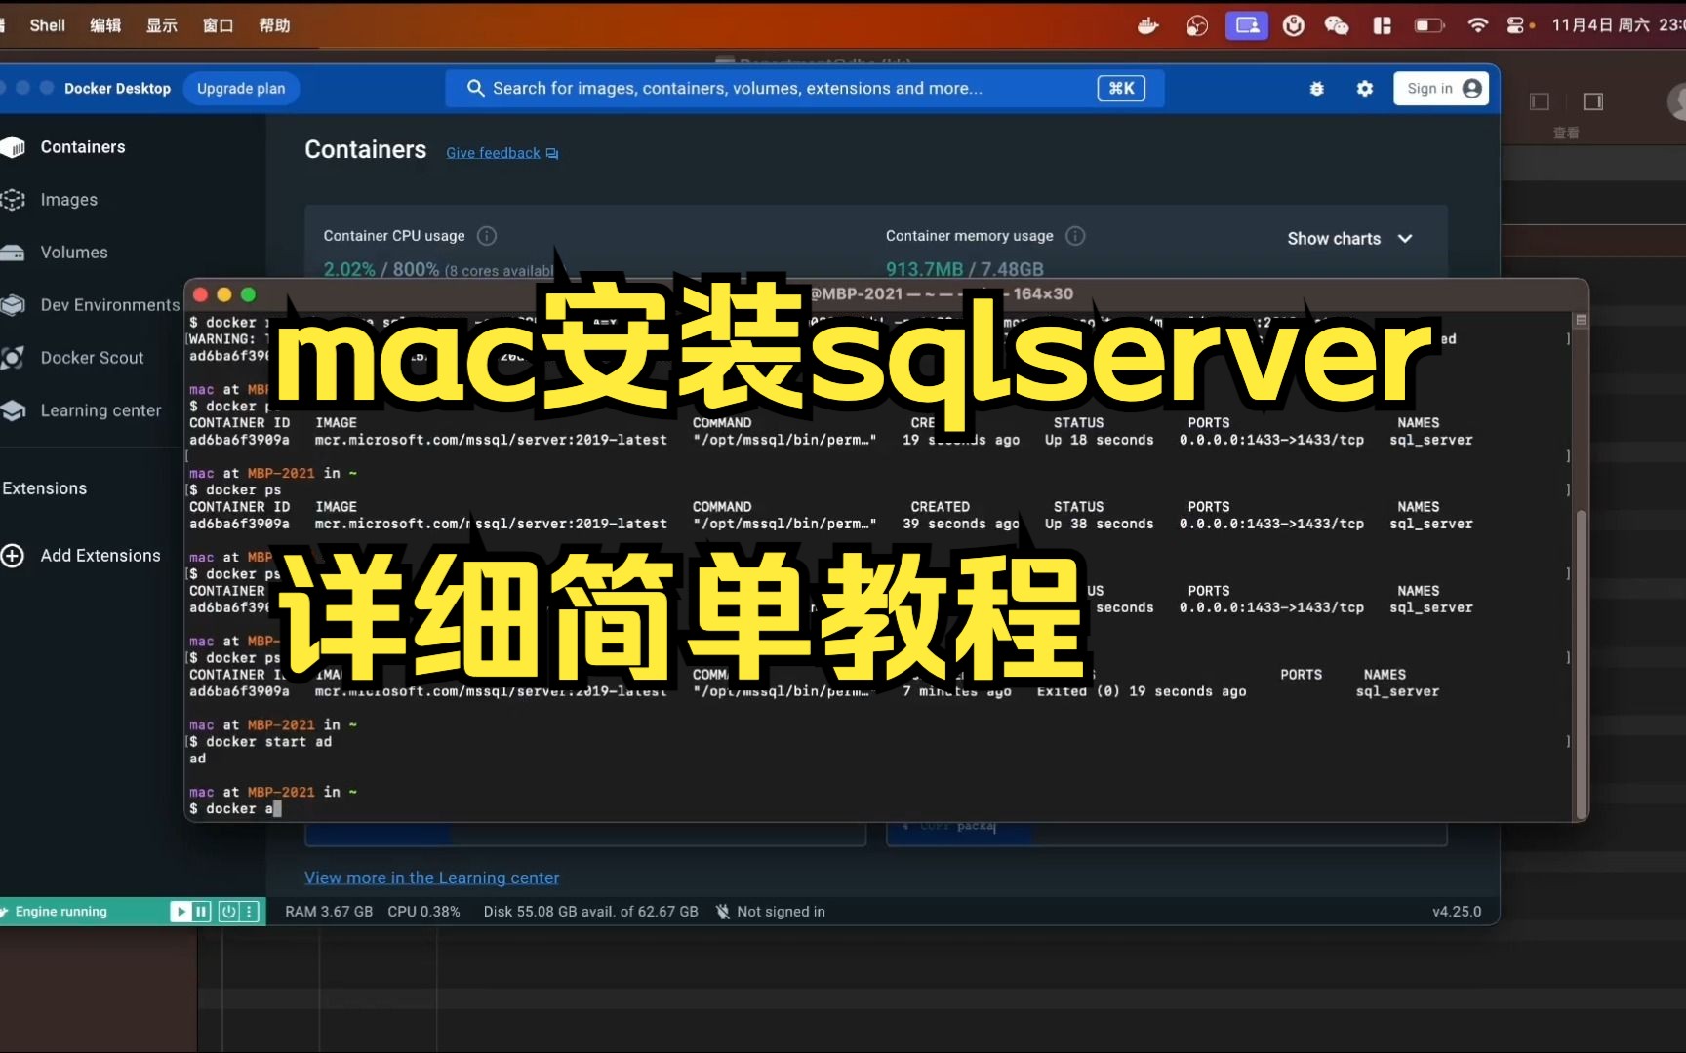Click the terminal command prompt line

[x=235, y=809]
